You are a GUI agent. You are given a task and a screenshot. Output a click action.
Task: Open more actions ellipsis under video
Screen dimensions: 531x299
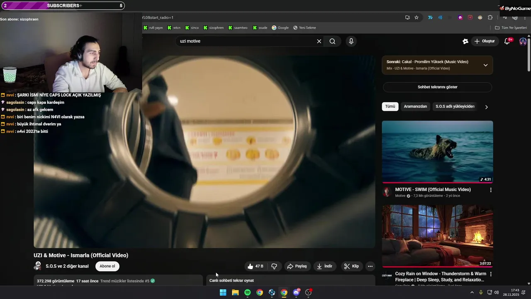coord(370,266)
